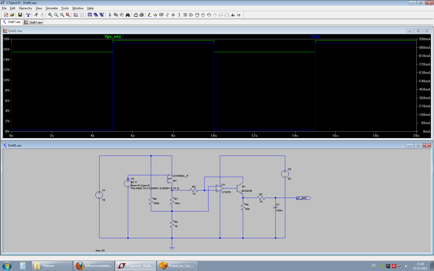Screen dimensions: 434x271
Task: Open the Windows Start menu
Action: click(7, 266)
